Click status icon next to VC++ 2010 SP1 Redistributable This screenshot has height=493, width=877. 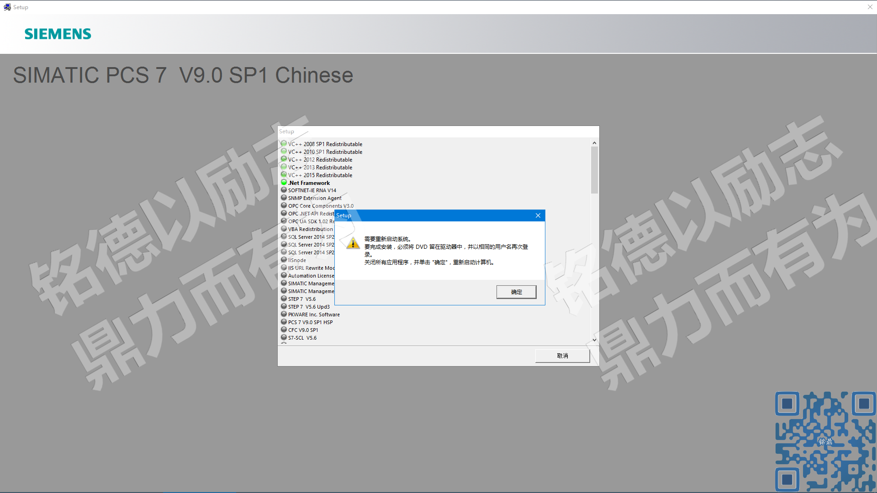[x=284, y=152]
